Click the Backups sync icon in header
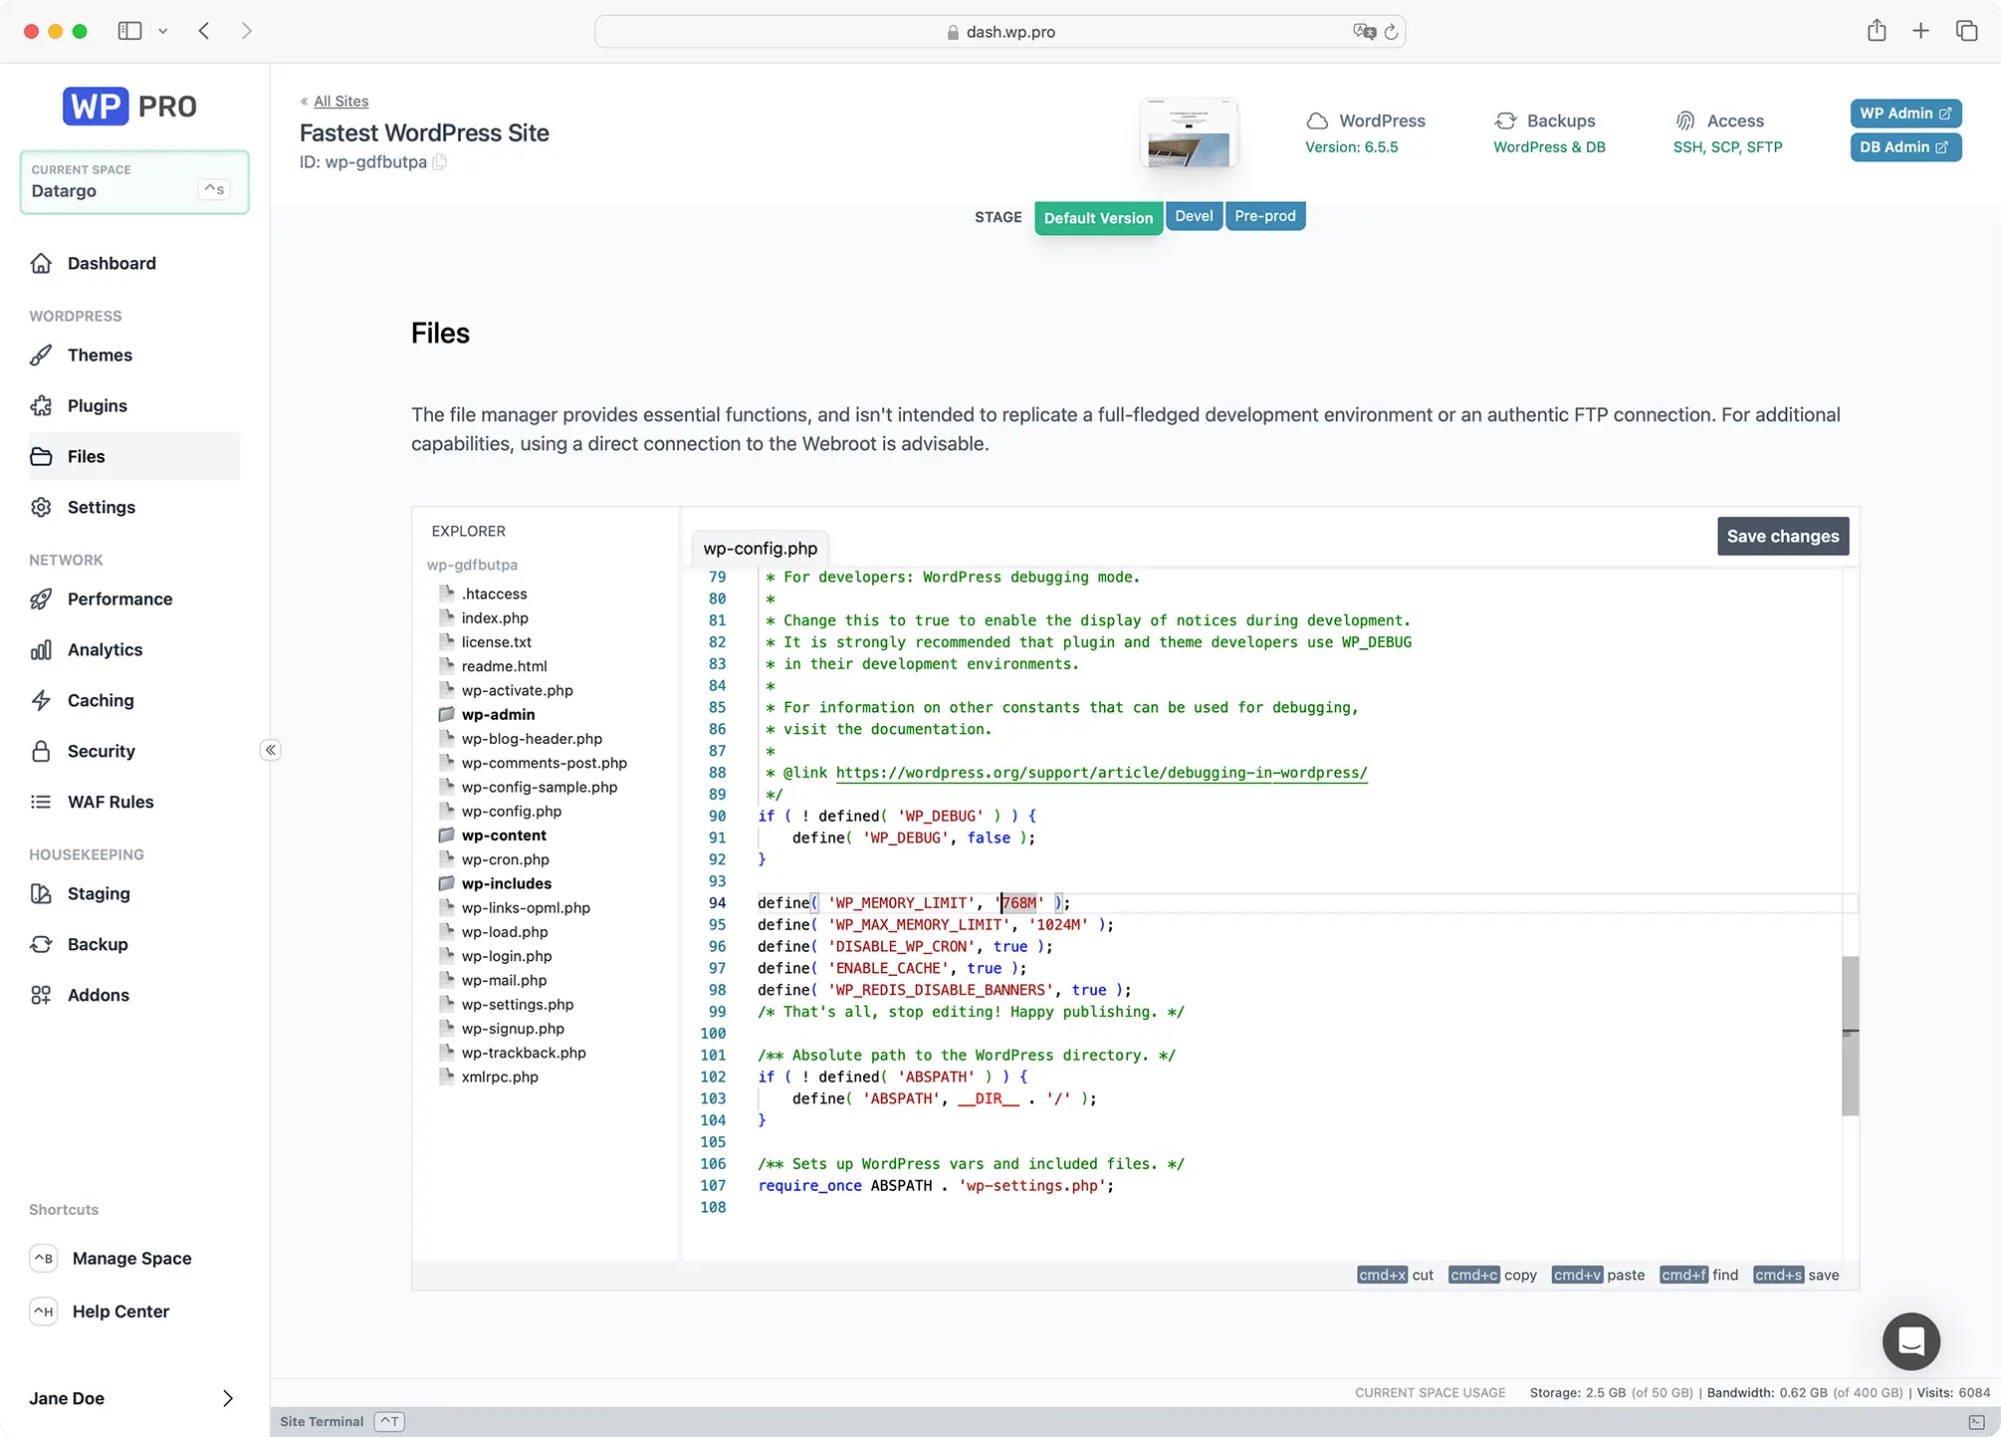Viewport: 2001px width, 1437px height. pos(1505,120)
